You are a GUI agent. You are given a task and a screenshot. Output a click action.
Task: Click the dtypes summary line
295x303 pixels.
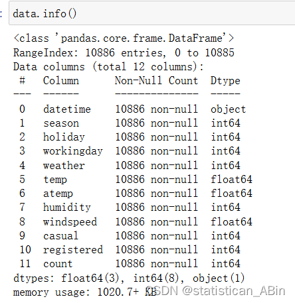pyautogui.click(x=129, y=278)
